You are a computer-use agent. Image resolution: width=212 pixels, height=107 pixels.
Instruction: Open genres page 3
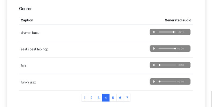(x=98, y=98)
